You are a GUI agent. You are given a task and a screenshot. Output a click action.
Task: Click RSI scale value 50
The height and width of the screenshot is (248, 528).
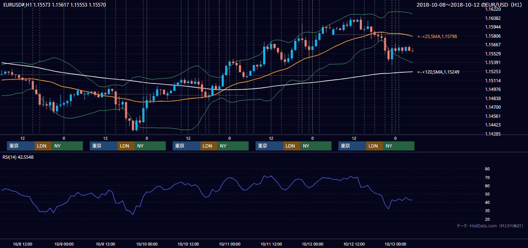click(487, 194)
